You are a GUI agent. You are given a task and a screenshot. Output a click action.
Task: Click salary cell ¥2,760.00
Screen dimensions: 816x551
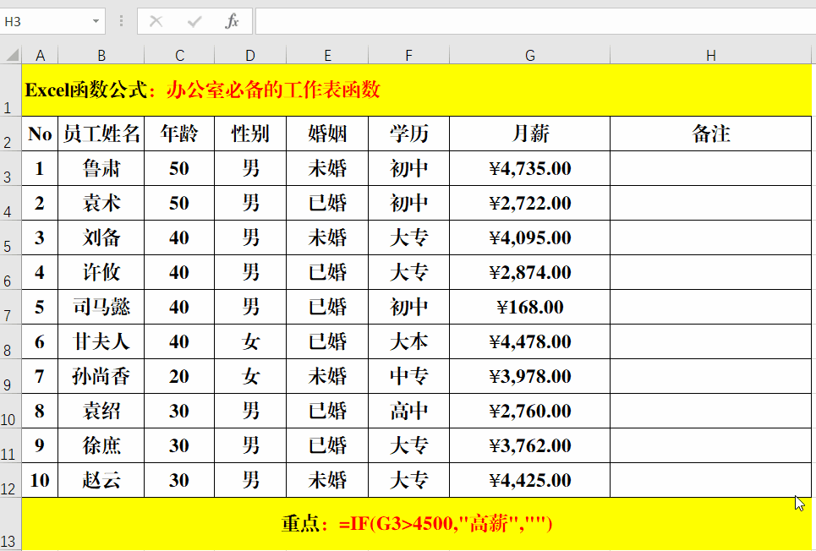530,411
